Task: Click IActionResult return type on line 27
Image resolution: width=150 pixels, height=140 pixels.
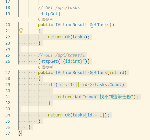Action: click(71, 73)
